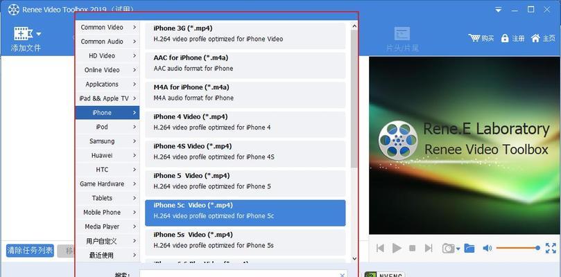Click the 注册 lock icon
The height and width of the screenshot is (277, 561).
(x=505, y=38)
